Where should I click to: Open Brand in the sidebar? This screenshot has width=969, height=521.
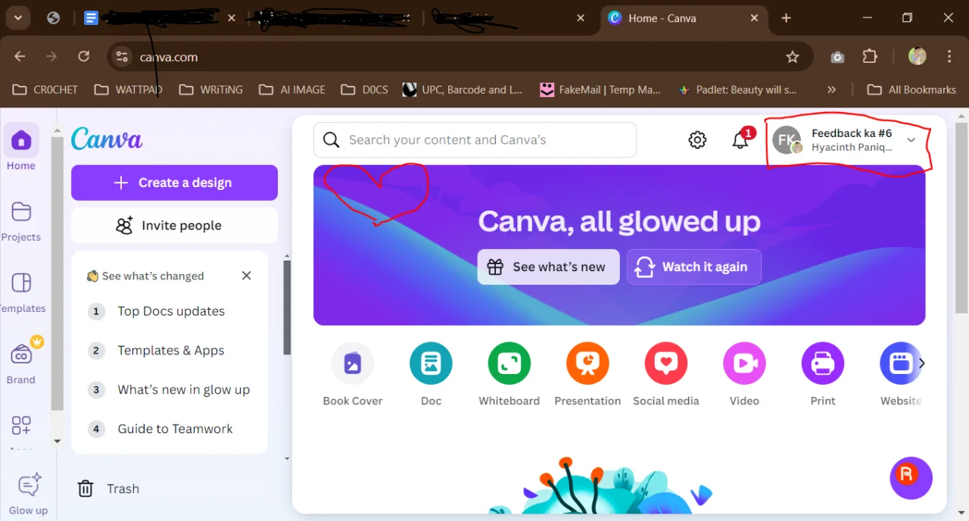point(21,363)
